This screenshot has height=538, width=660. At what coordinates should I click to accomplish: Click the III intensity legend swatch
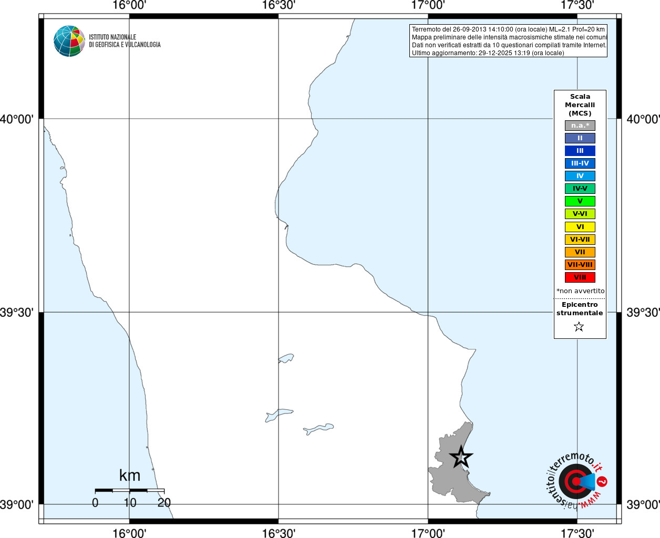pyautogui.click(x=580, y=151)
